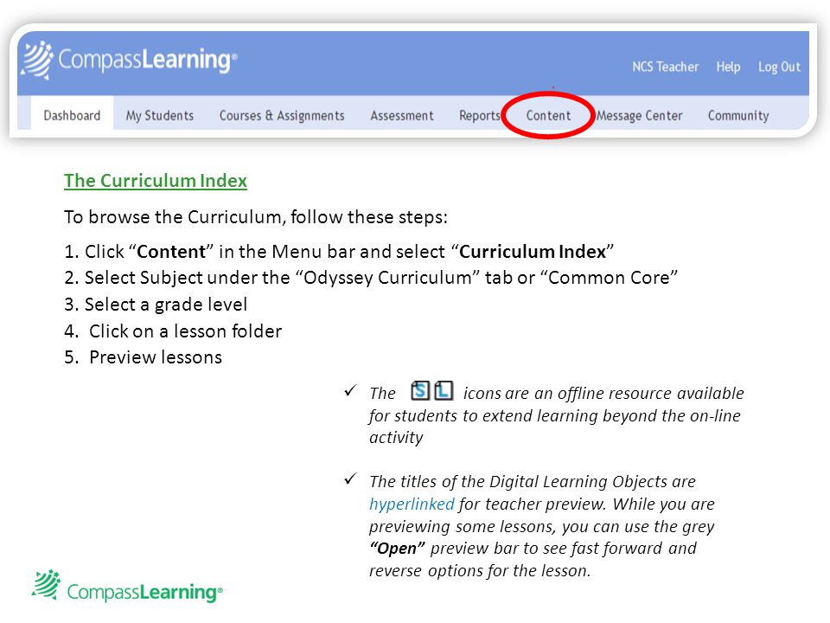
Task: Open Courses & Assignments tab
Action: pyautogui.click(x=282, y=115)
